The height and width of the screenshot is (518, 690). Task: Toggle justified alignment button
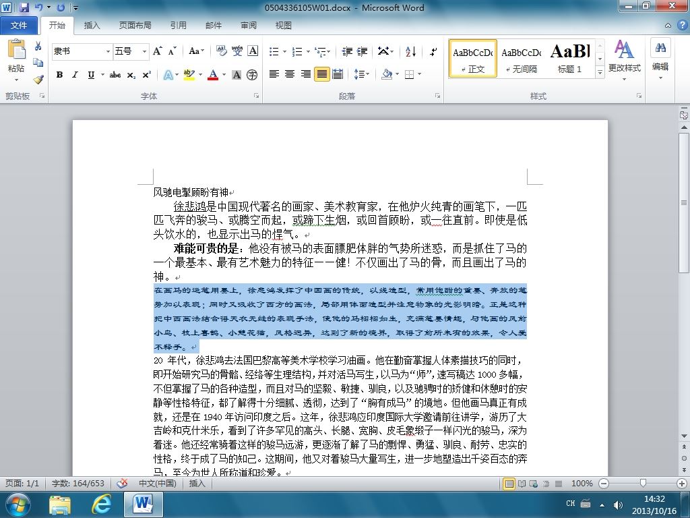(x=321, y=74)
